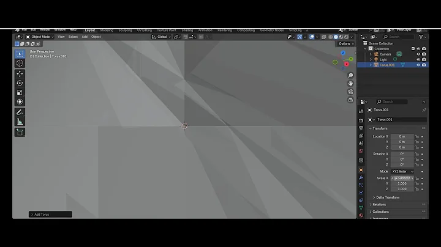Open the Object Constraints properties tab
Viewport: 441px width, 247px height.
coord(361,200)
